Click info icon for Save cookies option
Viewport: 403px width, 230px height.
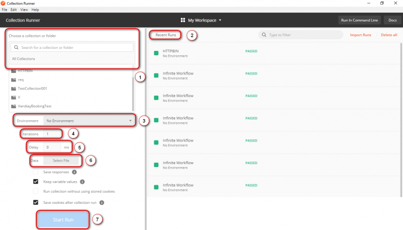click(x=102, y=203)
